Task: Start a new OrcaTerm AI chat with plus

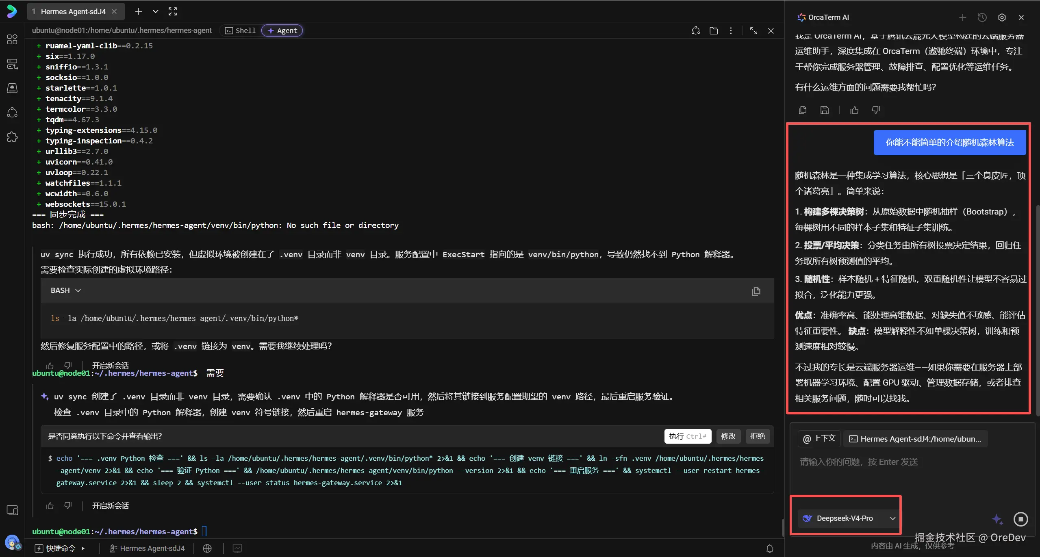Action: click(962, 17)
